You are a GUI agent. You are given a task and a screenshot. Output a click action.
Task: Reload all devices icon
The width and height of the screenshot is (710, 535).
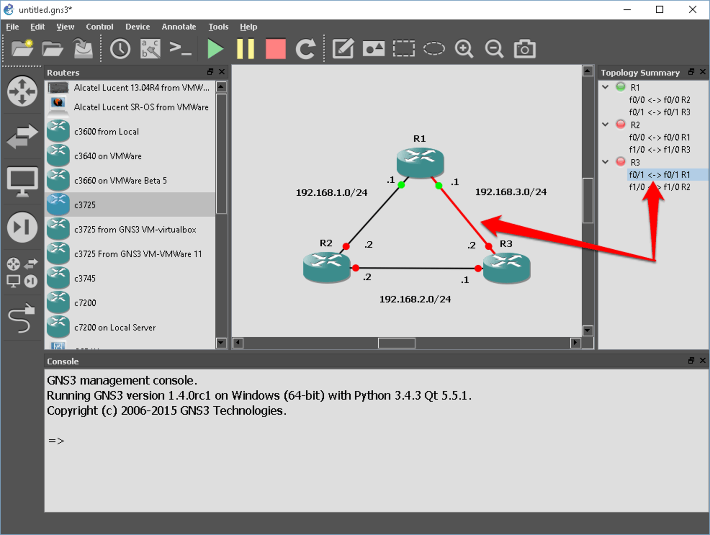click(306, 49)
